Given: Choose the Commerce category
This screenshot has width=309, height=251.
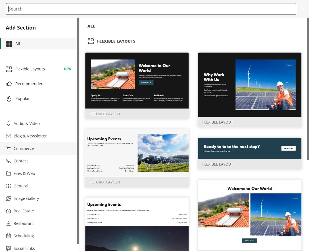Looking at the screenshot, I should click(x=39, y=148).
